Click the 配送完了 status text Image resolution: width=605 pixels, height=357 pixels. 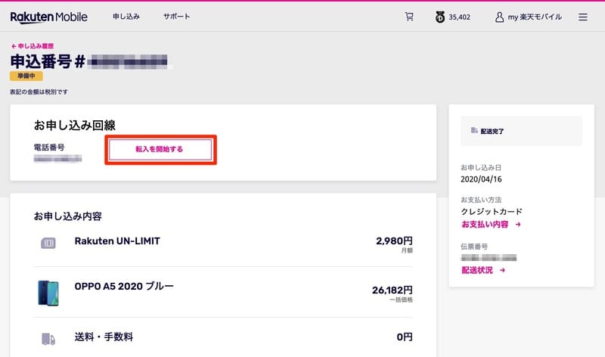pyautogui.click(x=492, y=131)
